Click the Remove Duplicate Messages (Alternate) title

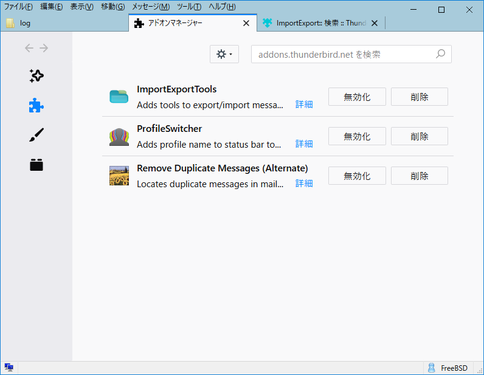tap(223, 168)
